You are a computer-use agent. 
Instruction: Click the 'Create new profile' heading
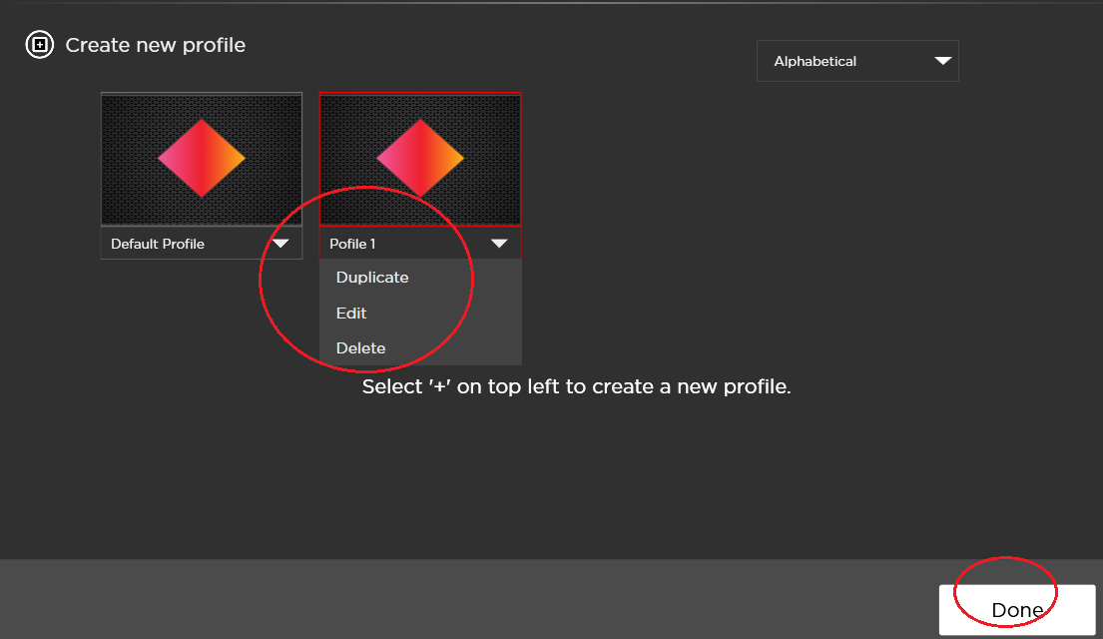tap(155, 44)
